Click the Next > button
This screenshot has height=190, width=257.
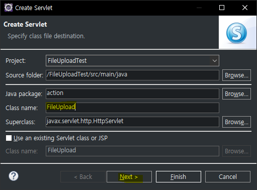pyautogui.click(x=129, y=176)
